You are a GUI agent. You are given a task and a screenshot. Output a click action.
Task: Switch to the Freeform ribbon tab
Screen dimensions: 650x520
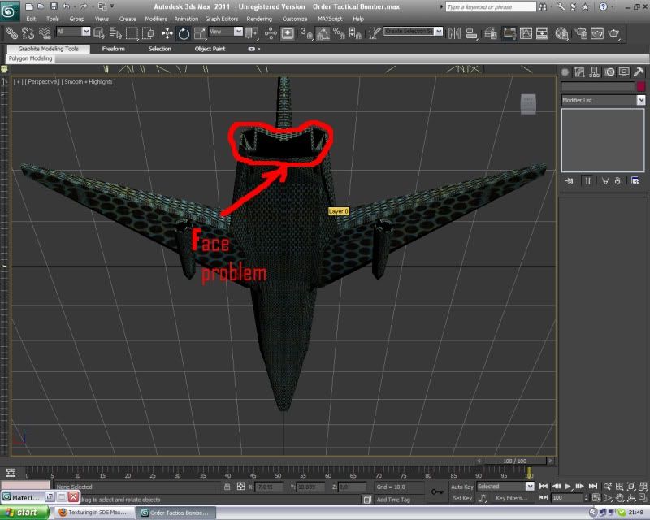pos(113,49)
